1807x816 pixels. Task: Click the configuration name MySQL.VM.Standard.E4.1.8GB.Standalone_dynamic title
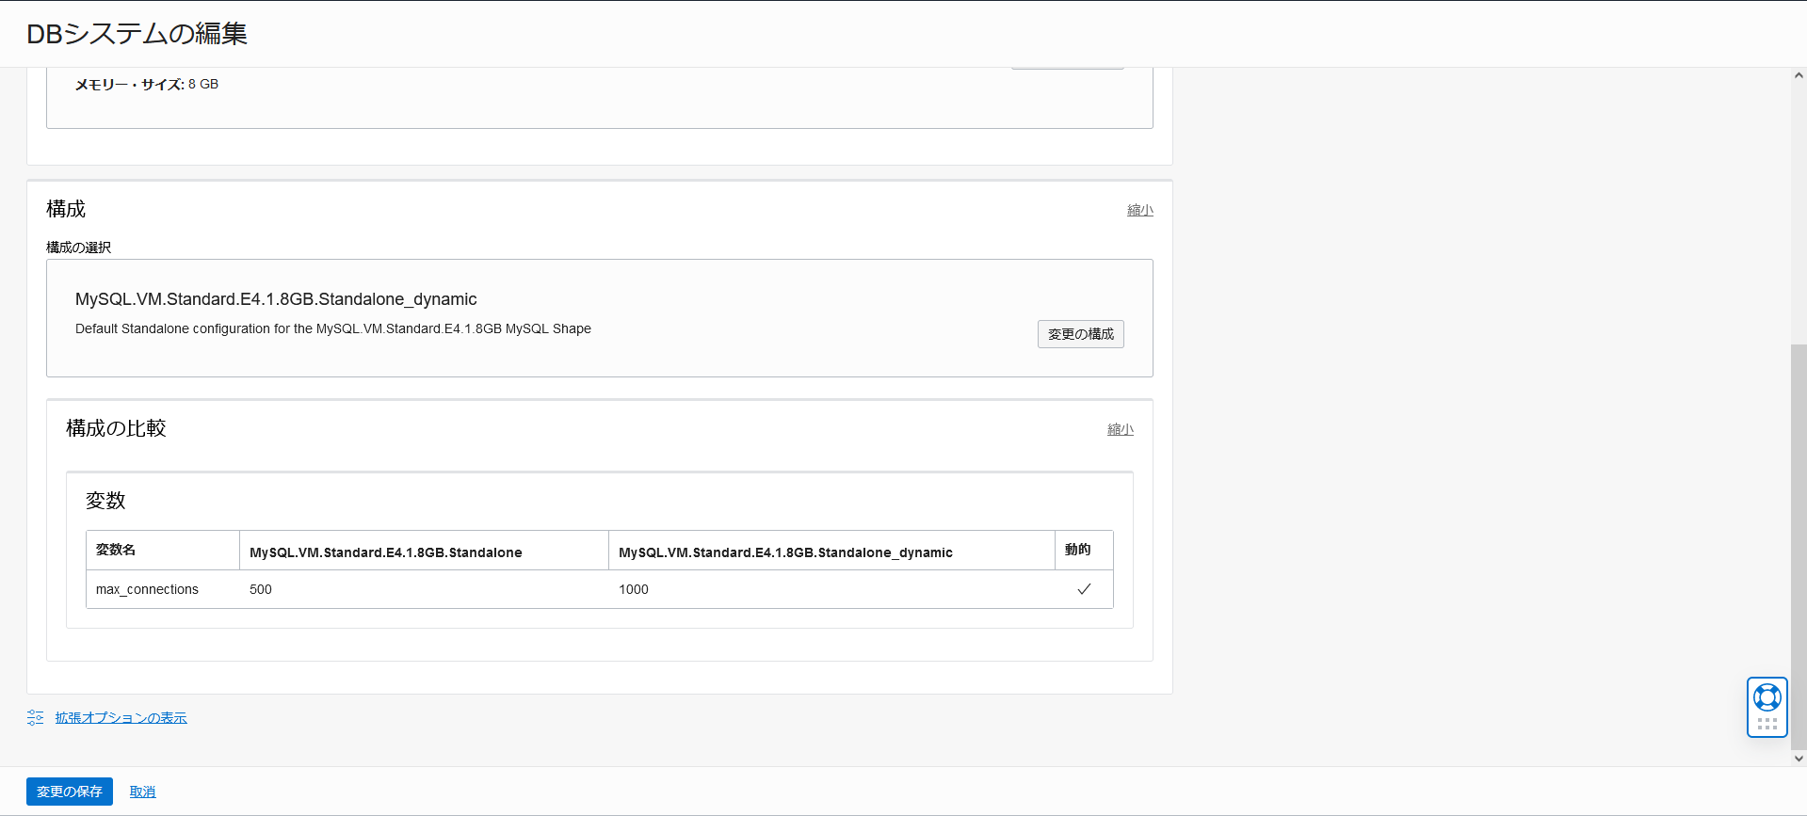tap(276, 299)
